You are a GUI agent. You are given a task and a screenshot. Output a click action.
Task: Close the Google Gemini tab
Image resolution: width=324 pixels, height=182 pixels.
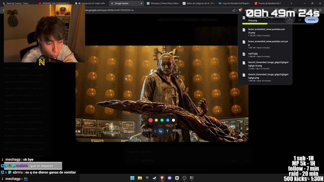(x=141, y=3)
